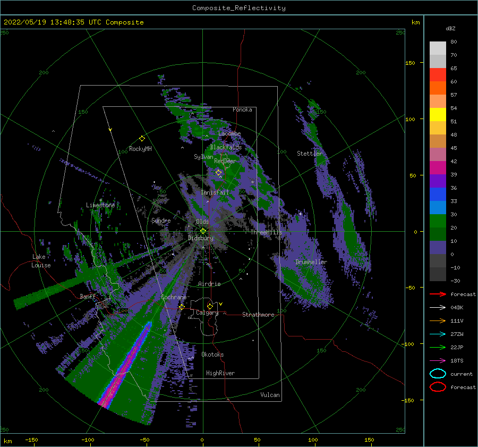
Task: Click the slate purple 0-10 dBZ swatch
Action: (438, 248)
